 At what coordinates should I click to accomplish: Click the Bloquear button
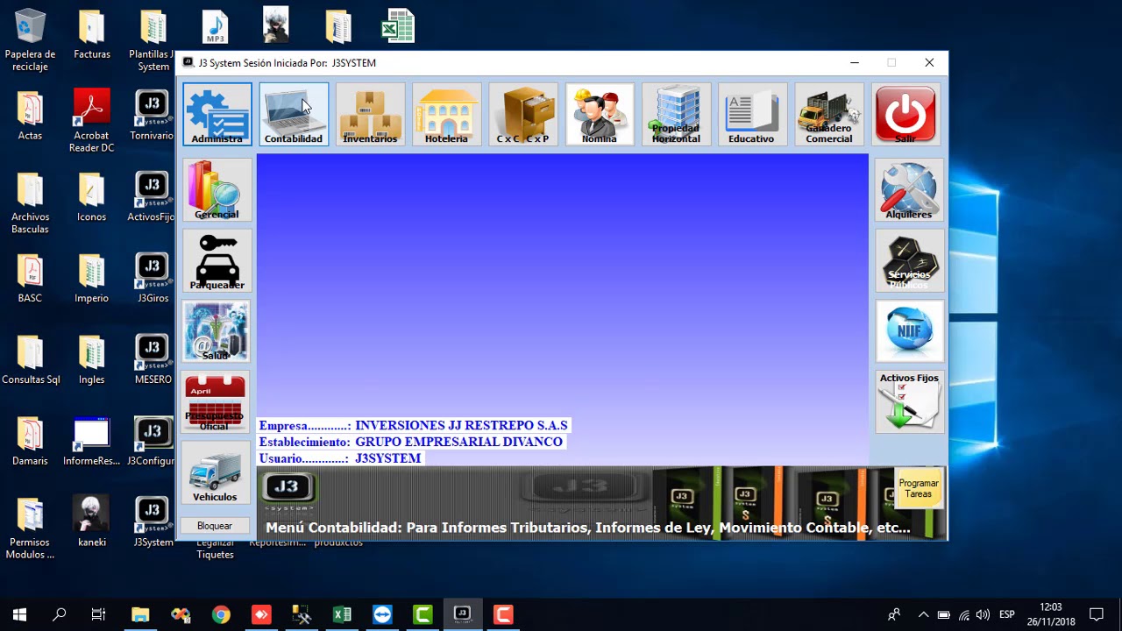216,526
